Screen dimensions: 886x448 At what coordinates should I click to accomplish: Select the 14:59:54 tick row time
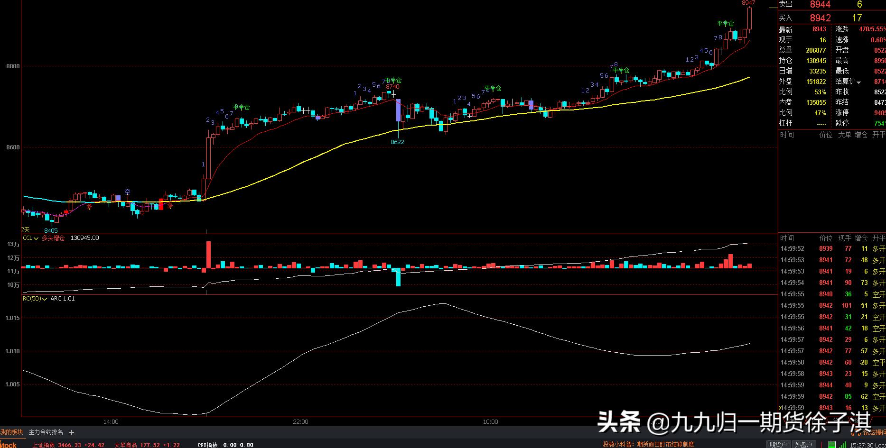coord(792,283)
